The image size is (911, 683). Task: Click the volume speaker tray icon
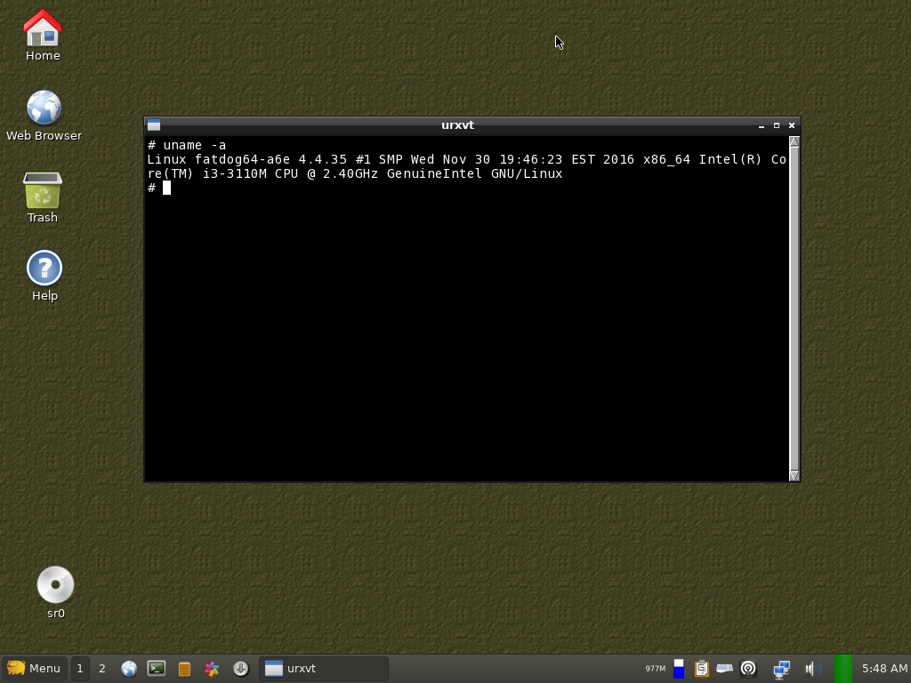(x=810, y=669)
